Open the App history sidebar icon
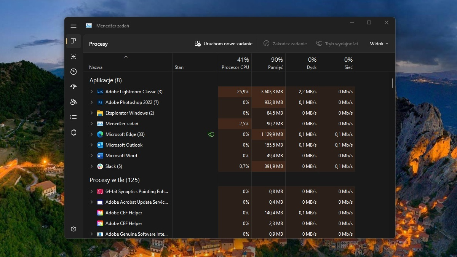The height and width of the screenshot is (257, 457). [74, 72]
